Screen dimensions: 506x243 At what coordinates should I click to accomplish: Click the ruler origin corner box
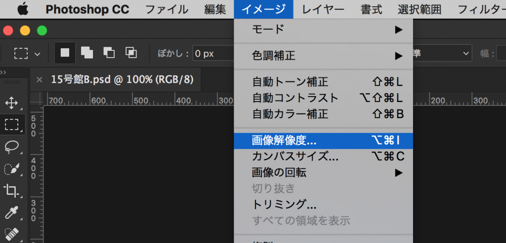37,99
